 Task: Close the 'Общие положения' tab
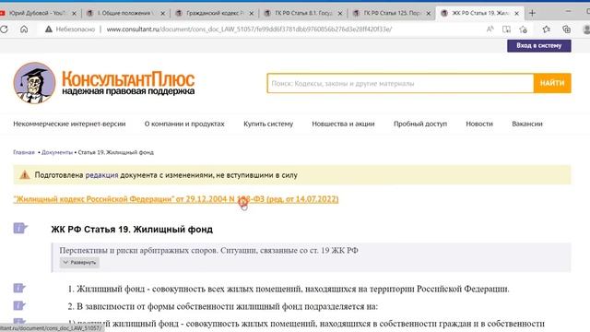pyautogui.click(x=163, y=13)
